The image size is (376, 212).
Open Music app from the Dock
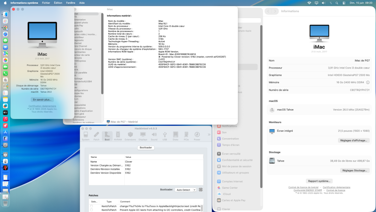coord(5,119)
